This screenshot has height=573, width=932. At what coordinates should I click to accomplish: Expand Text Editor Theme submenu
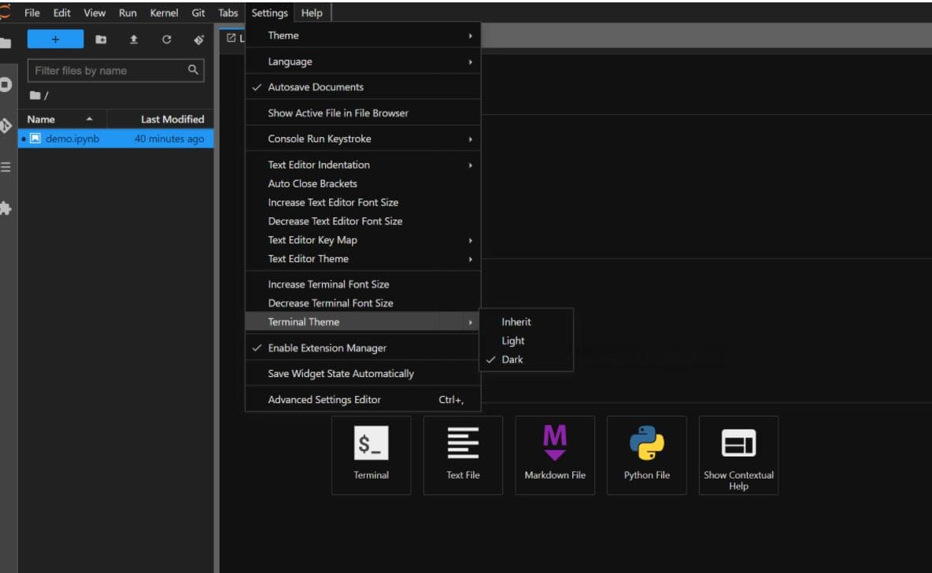[363, 259]
